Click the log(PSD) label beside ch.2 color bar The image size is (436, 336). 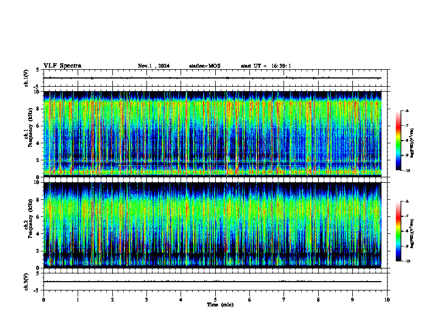pyautogui.click(x=412, y=234)
